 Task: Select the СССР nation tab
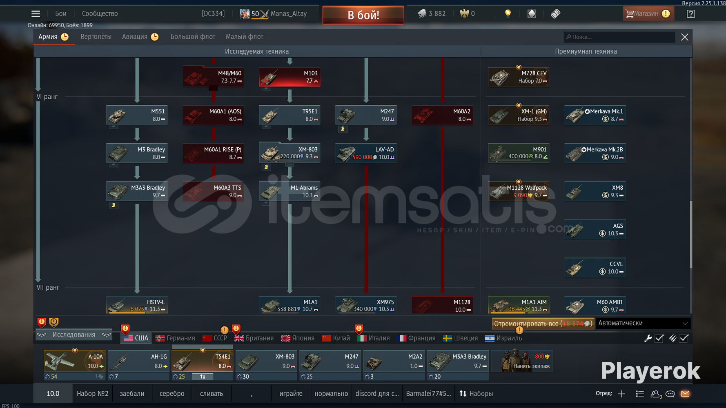click(215, 338)
